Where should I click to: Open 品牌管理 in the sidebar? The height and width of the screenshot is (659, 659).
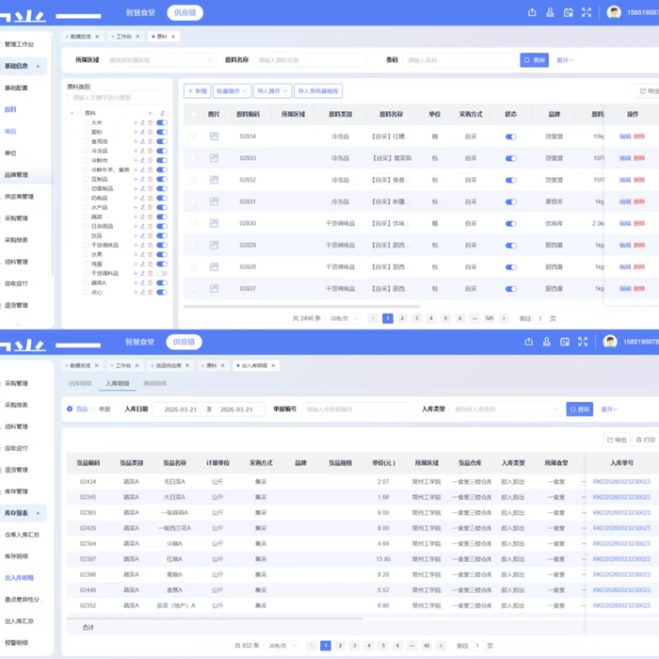pos(16,175)
